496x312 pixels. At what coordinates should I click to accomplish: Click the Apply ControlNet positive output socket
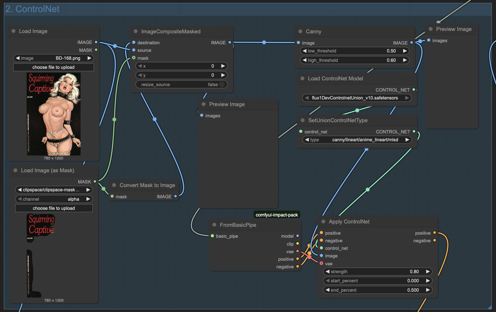click(434, 233)
